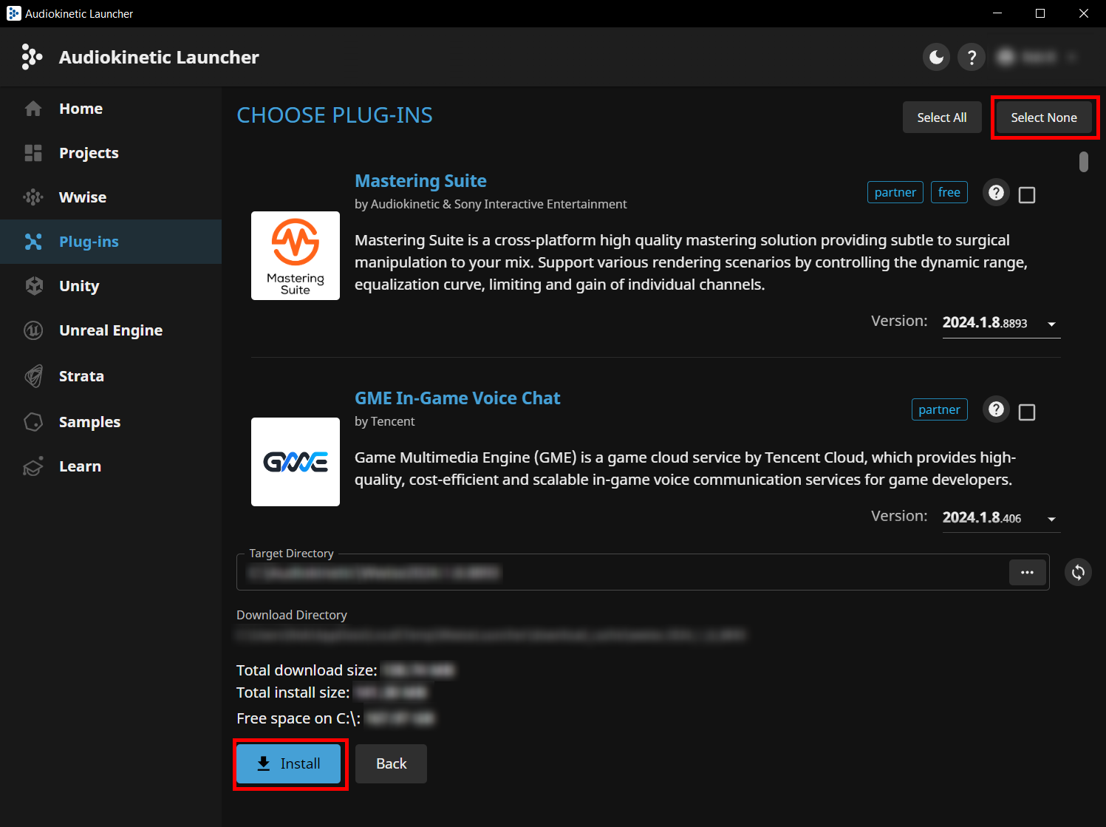Click the Samples sidebar icon

click(33, 422)
